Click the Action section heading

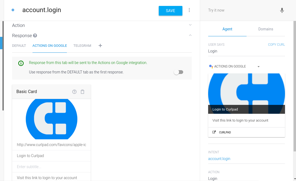coord(18,25)
